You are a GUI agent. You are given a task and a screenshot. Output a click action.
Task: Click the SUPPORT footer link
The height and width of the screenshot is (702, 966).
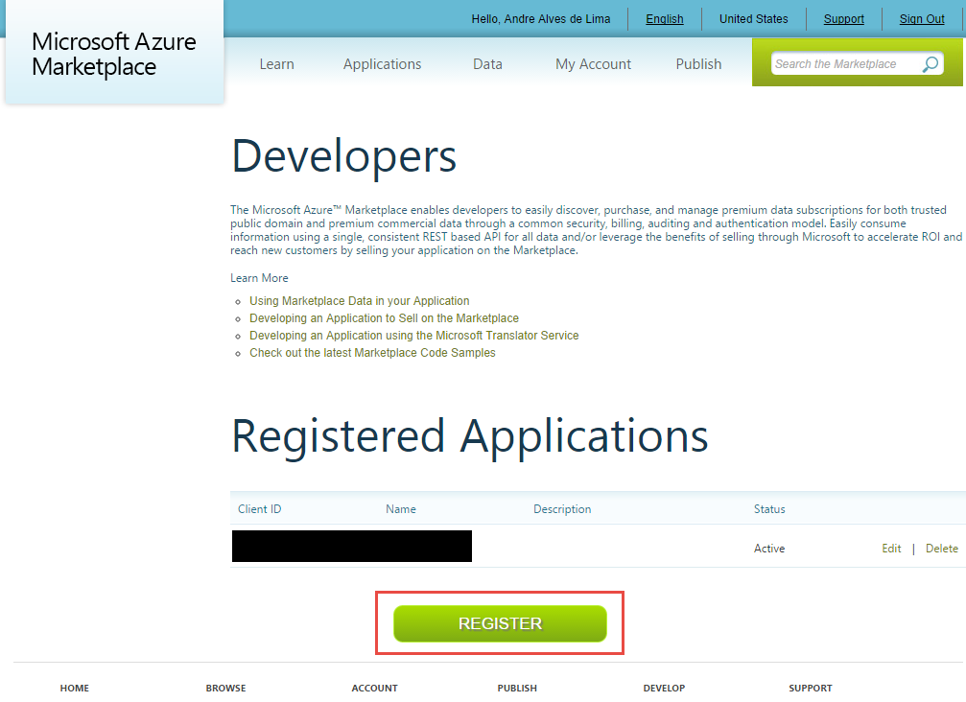(x=811, y=688)
